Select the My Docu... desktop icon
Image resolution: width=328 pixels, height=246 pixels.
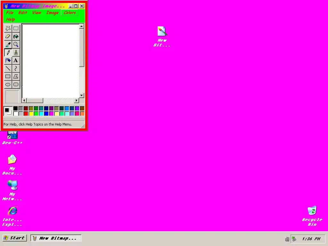(12, 165)
